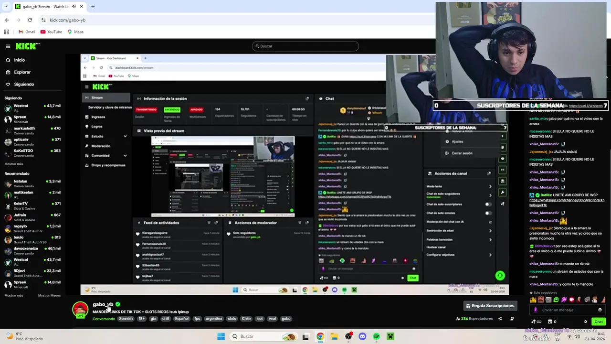This screenshot has height=344, width=611.
Task: Share the stream via share icon
Action: (500, 319)
